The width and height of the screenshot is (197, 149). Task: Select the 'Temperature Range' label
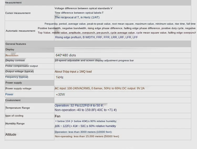pyautogui.click(x=18, y=108)
